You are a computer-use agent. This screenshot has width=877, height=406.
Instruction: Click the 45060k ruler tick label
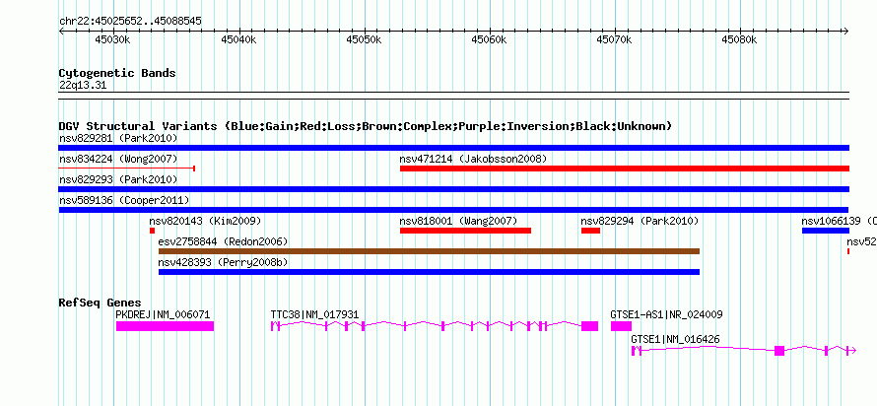pyautogui.click(x=490, y=39)
